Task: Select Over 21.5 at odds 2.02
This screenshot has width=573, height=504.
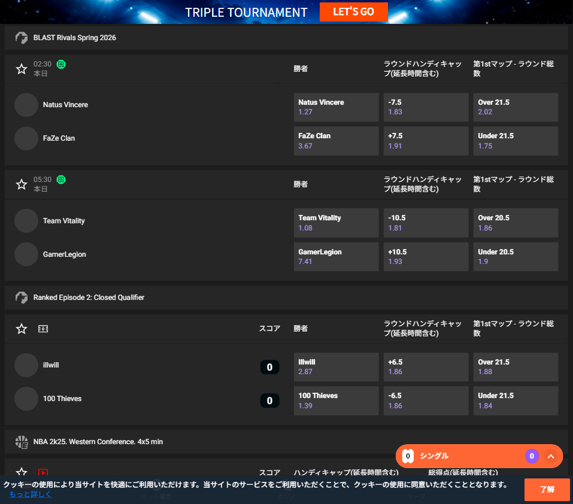Action: coord(516,107)
